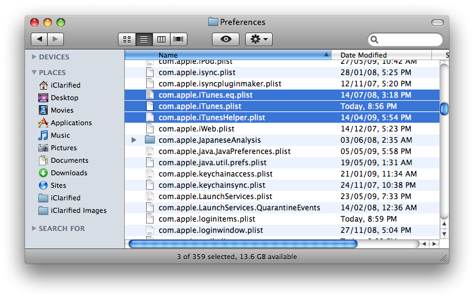Open Desktop in the sidebar
474x298 pixels.
click(x=59, y=98)
